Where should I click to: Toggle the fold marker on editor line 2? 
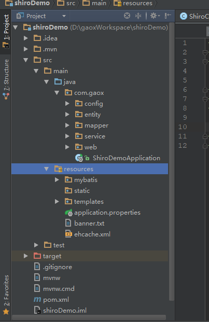pyautogui.click(x=205, y=52)
